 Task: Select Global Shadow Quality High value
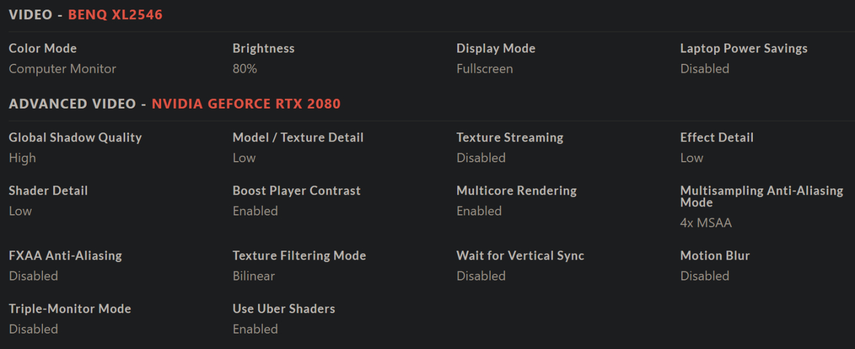(x=23, y=157)
